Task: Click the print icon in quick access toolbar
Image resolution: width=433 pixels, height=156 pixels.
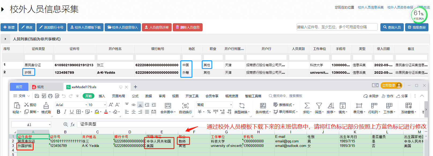Action: pos(50,96)
